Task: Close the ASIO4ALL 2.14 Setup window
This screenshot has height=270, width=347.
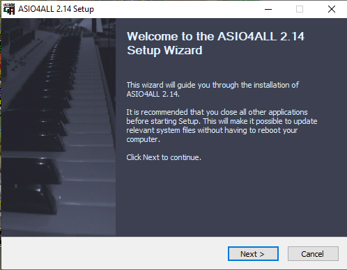Action: pyautogui.click(x=332, y=9)
